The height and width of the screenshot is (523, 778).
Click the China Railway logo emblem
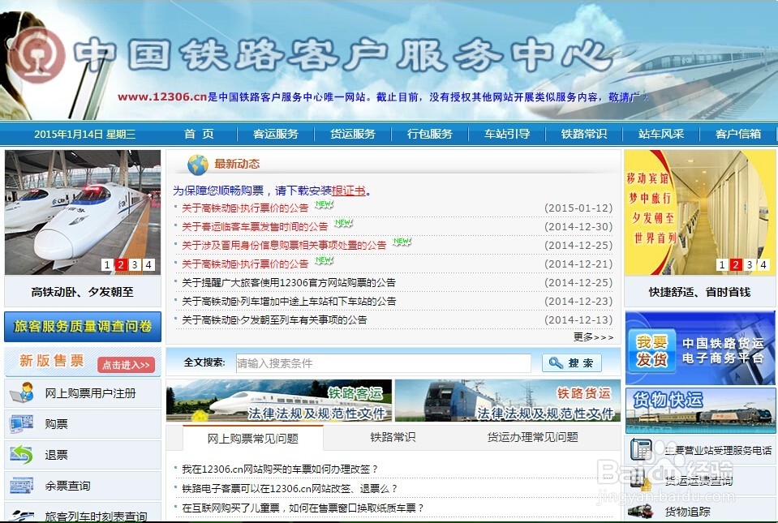tap(37, 55)
